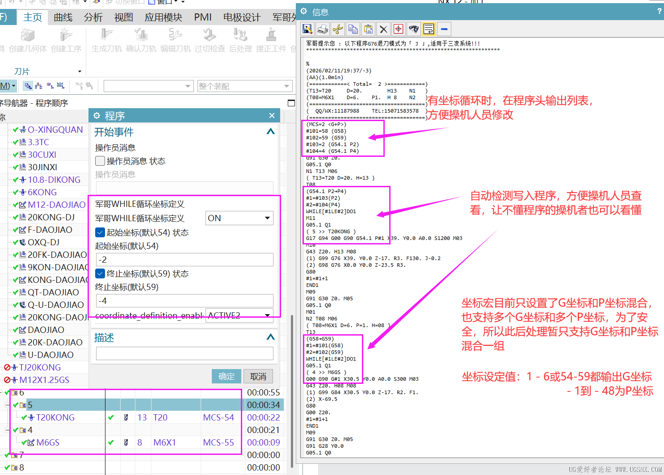
Task: Click the 生成刀轨 ribbon icon
Action: [107, 34]
